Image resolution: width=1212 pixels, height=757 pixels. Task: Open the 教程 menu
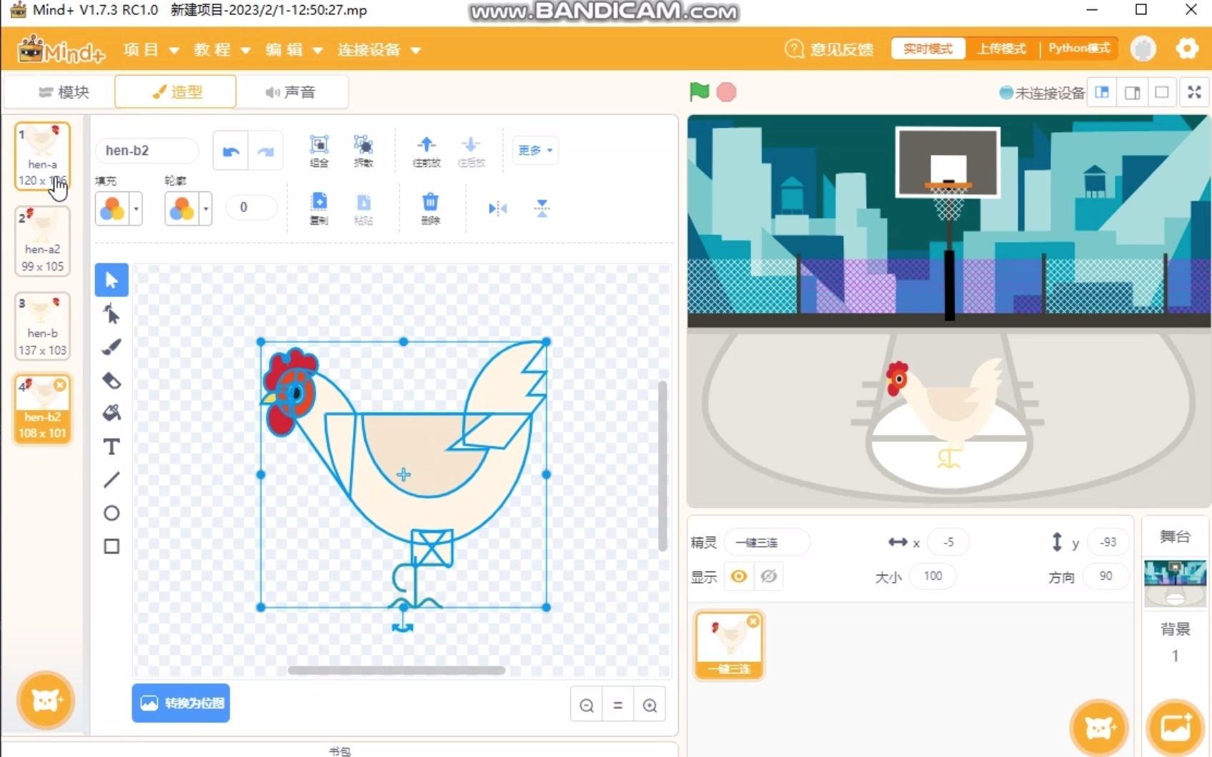point(212,49)
